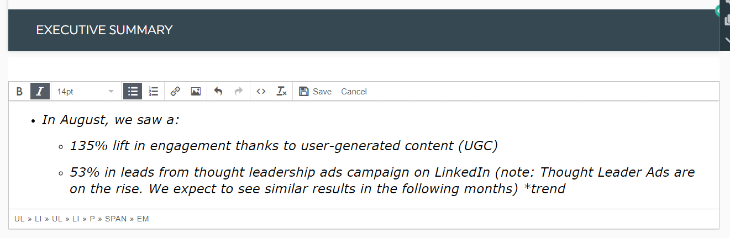
Task: Open the 14pt font size dropdown
Action: 86,92
